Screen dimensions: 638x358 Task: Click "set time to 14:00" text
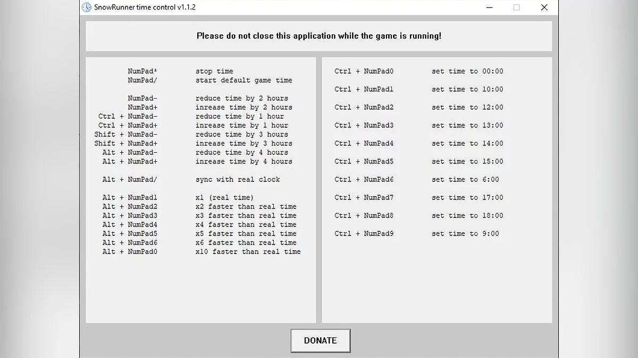pos(467,143)
